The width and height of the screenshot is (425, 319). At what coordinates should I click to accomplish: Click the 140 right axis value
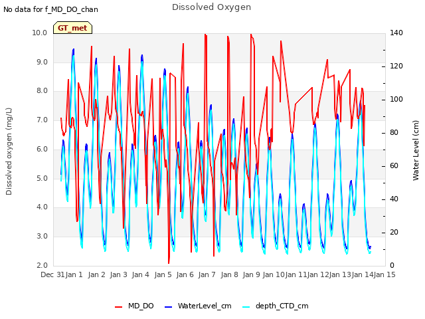pos(396,33)
